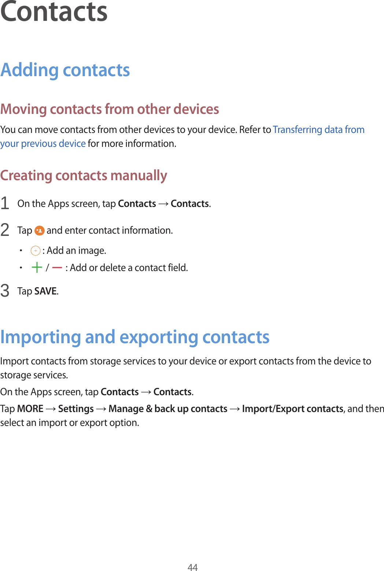Click step number 2

(x=5, y=230)
